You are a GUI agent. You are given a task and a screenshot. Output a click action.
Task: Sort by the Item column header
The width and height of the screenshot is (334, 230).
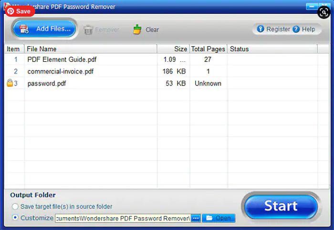point(14,49)
